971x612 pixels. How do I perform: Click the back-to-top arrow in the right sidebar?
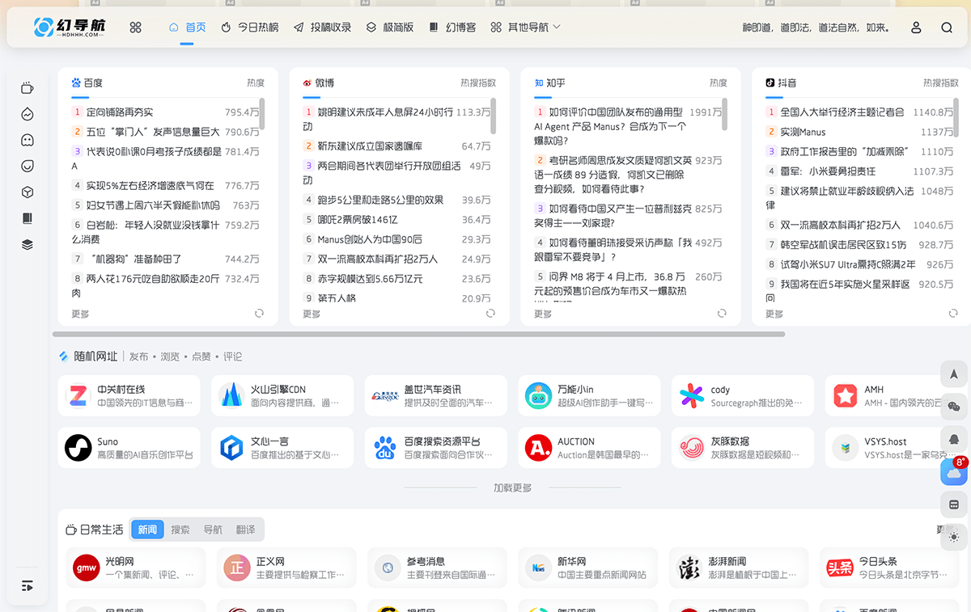pos(954,374)
